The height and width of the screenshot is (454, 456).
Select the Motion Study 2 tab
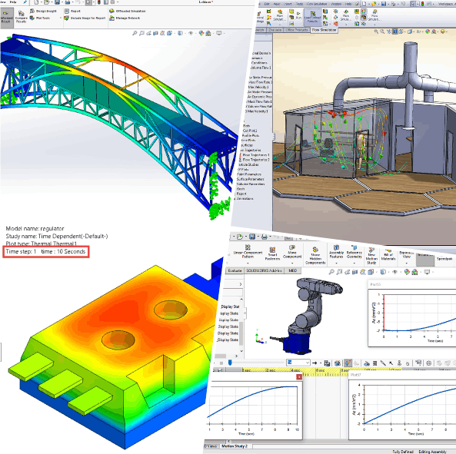pyautogui.click(x=235, y=446)
